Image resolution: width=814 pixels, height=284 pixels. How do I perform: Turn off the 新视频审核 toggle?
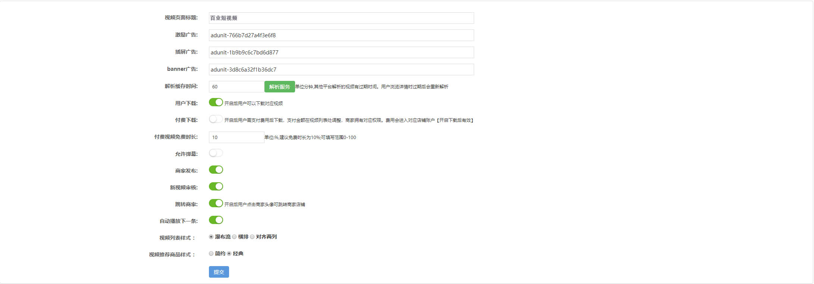216,187
